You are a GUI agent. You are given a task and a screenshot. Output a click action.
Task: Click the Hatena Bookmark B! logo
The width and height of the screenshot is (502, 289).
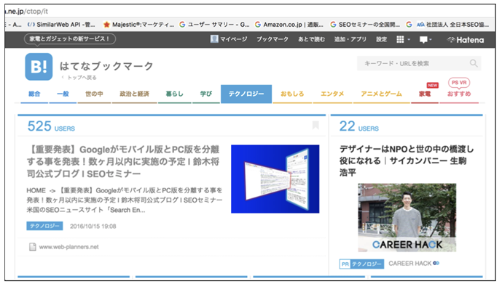(x=39, y=67)
